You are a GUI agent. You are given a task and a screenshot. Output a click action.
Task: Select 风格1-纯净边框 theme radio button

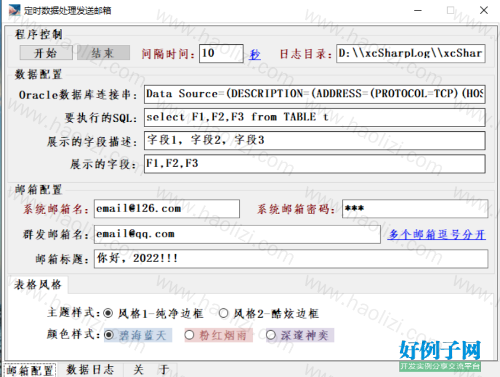tap(153, 313)
